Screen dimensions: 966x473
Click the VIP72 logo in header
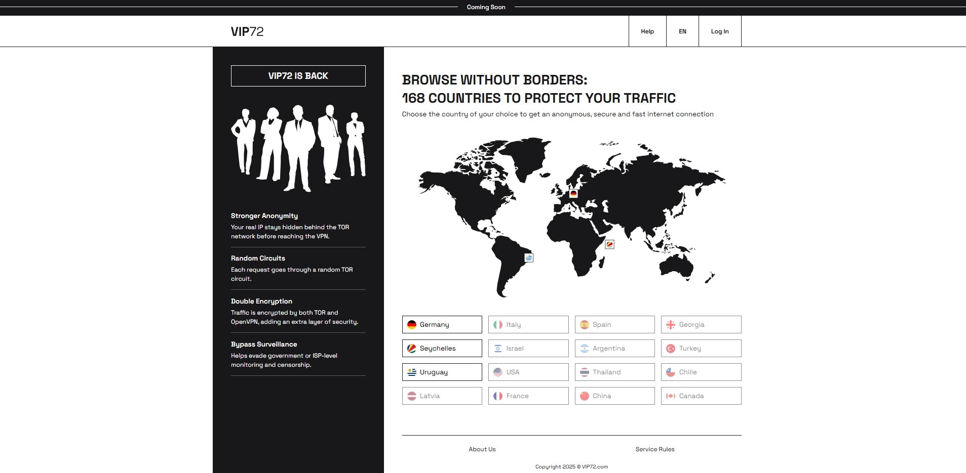point(247,31)
